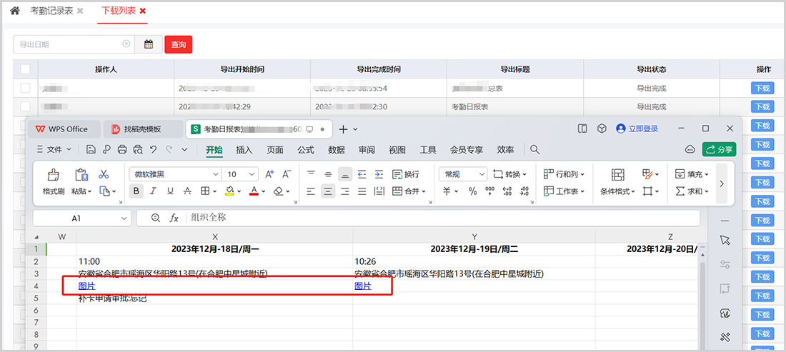Click the scissors Cut icon
Screen dimensions: 786x352
[x=104, y=174]
